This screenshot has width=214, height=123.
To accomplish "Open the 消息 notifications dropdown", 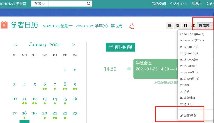I will coord(197,4).
